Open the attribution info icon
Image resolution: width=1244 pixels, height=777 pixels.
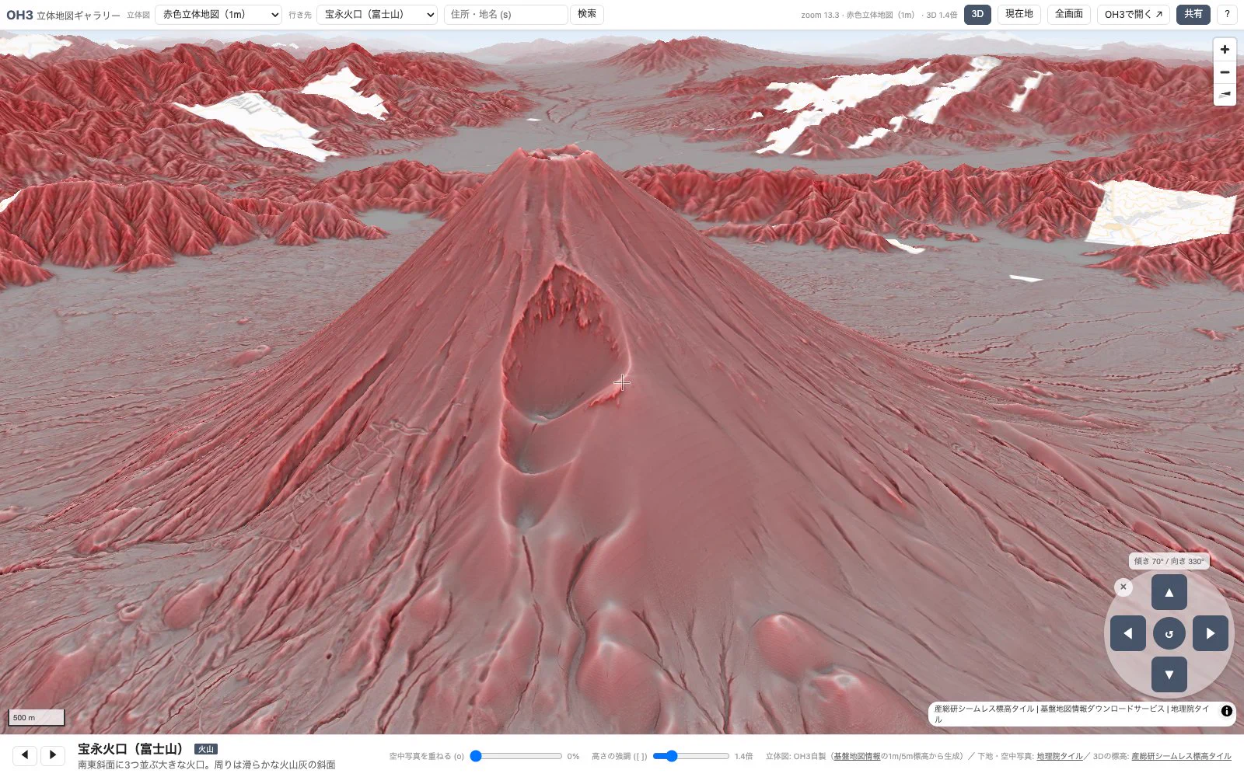coord(1226,711)
